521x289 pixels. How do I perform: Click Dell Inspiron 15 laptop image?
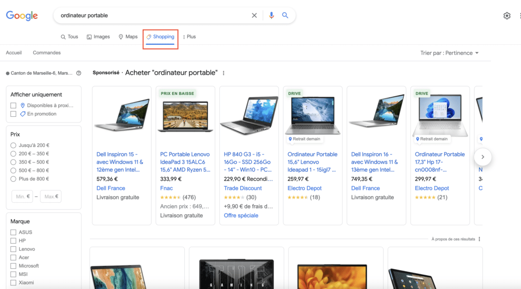[122, 114]
